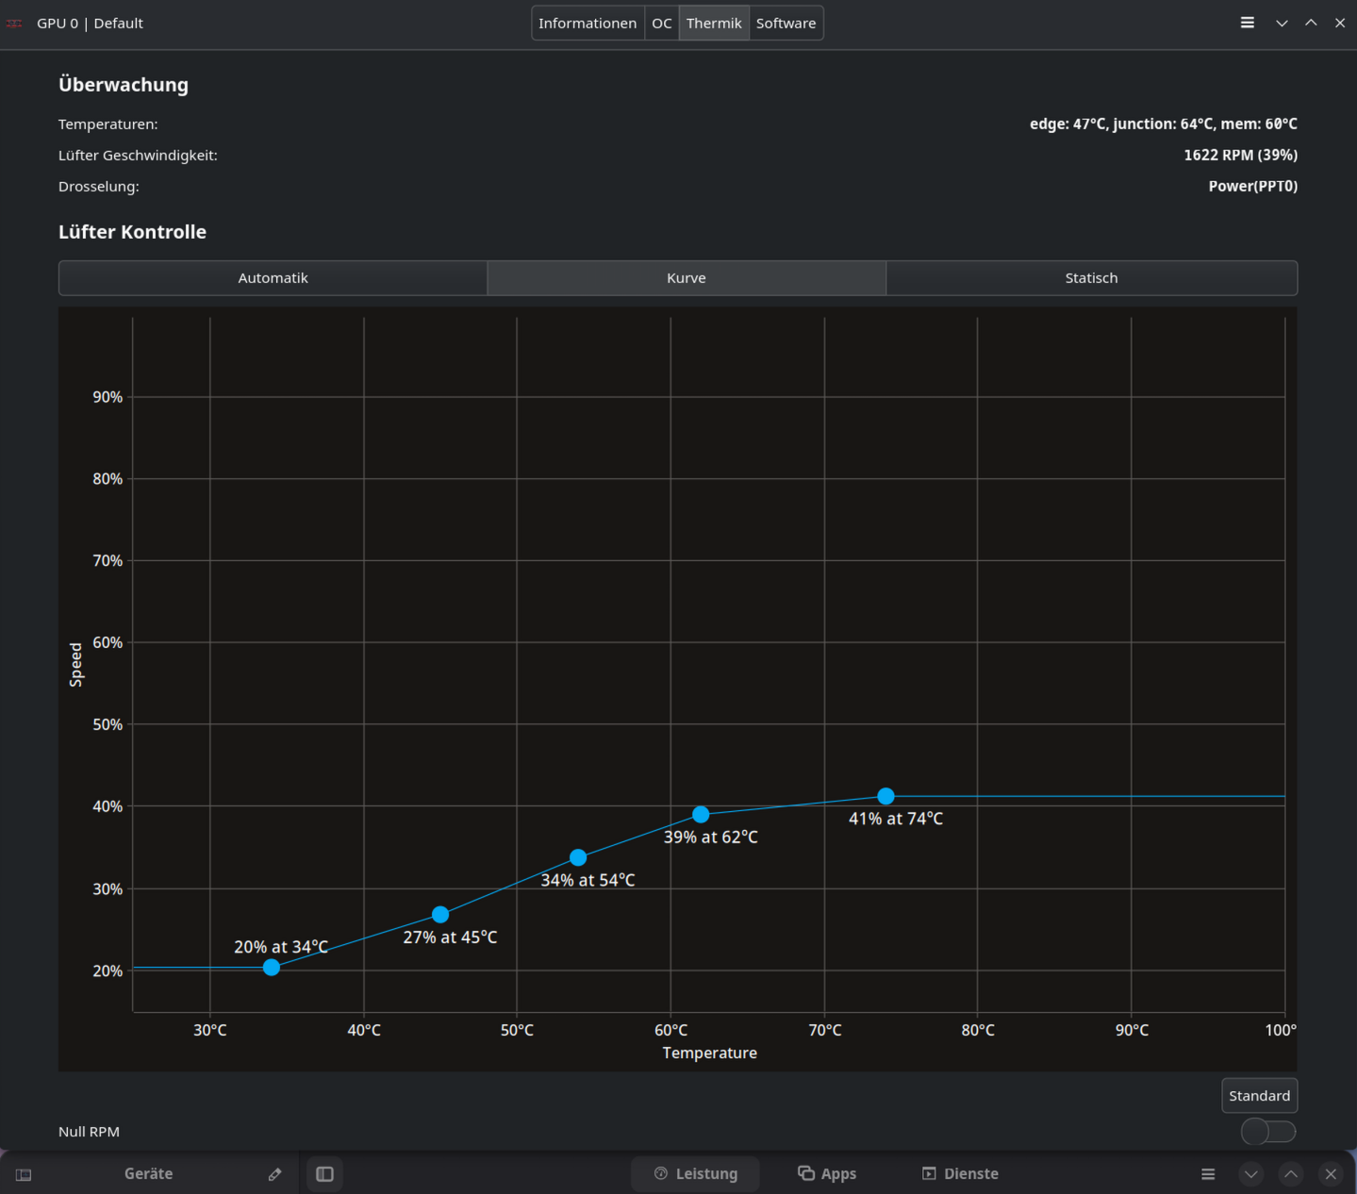Image resolution: width=1357 pixels, height=1194 pixels.
Task: Toggle the sidebar panel icon in the bottom bar
Action: pyautogui.click(x=324, y=1174)
